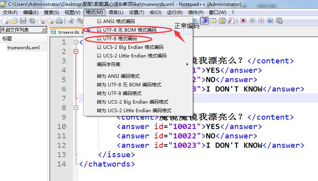Open the 设置(T) menu
Viewport: 318px width, 181px height.
(136, 13)
